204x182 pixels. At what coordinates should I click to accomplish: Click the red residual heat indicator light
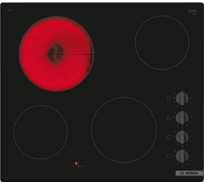(x=76, y=163)
